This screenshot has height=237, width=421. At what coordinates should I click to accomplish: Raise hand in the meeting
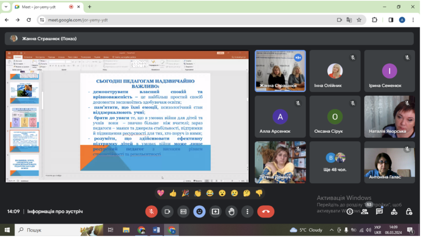click(x=231, y=212)
